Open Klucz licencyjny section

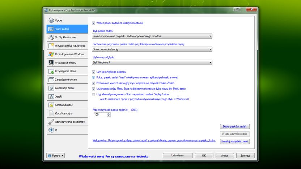[x=67, y=113]
